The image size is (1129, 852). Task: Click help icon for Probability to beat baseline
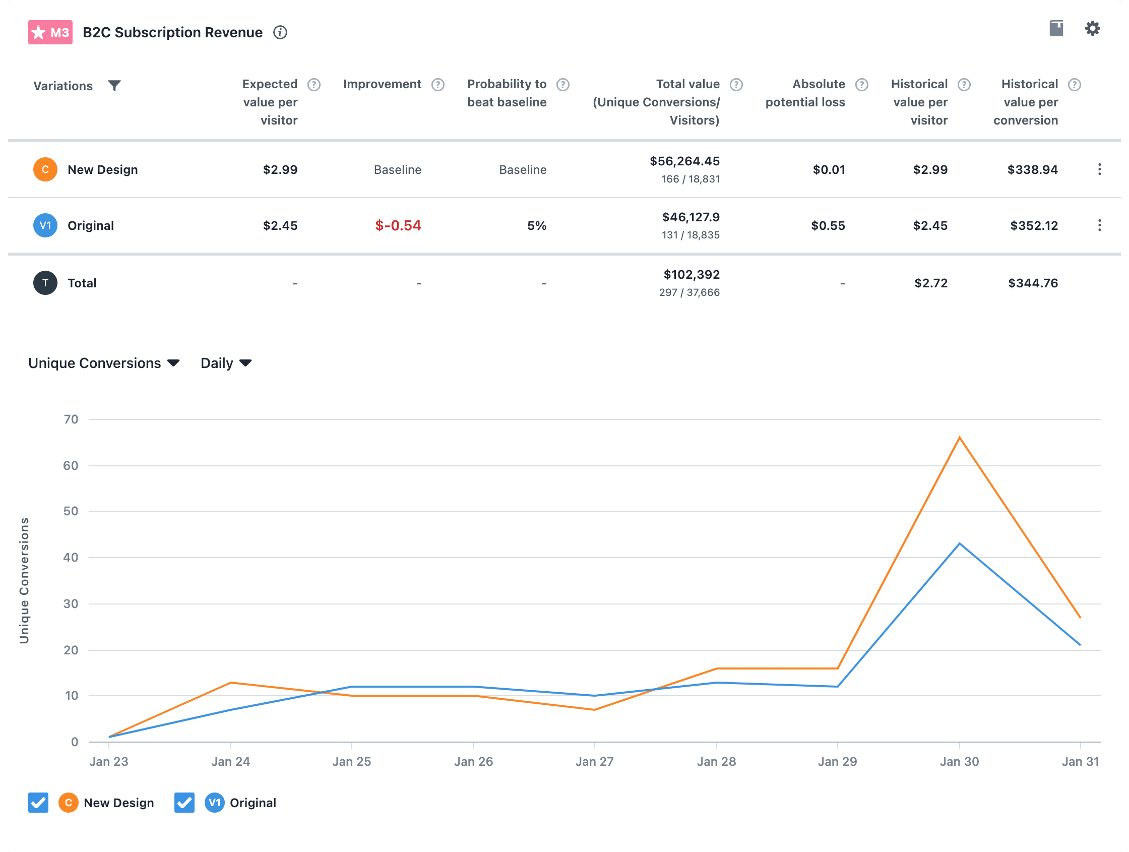tap(562, 84)
